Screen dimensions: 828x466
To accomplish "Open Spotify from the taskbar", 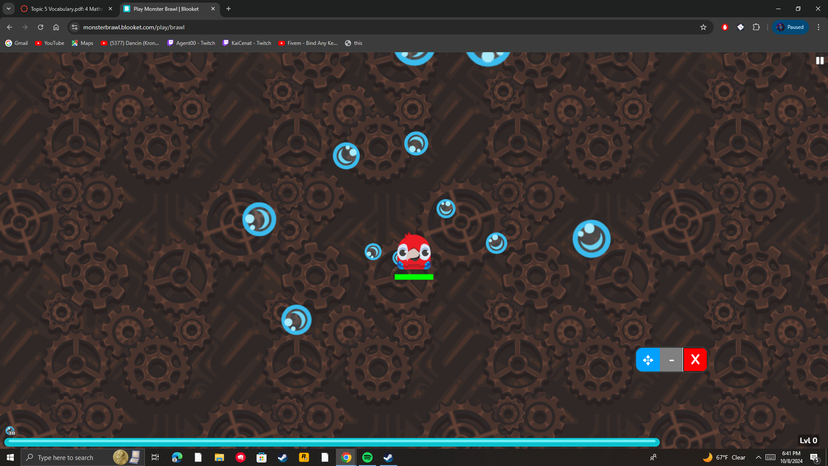I will tap(367, 457).
